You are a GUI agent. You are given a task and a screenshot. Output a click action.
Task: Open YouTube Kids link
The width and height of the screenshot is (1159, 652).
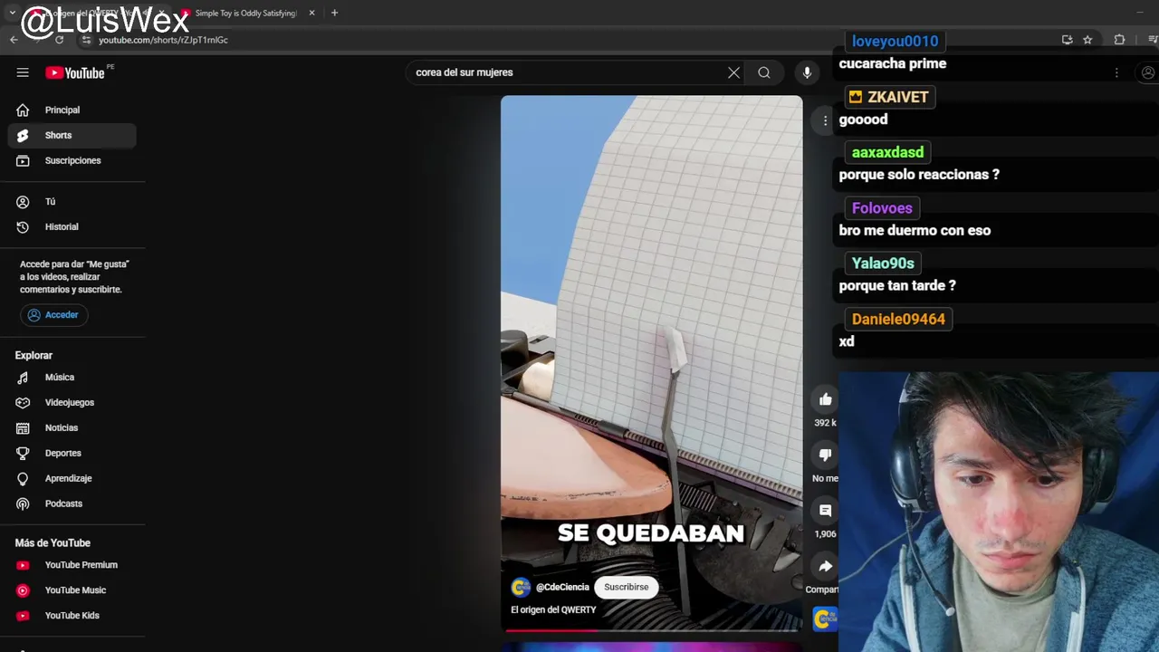[x=72, y=616]
